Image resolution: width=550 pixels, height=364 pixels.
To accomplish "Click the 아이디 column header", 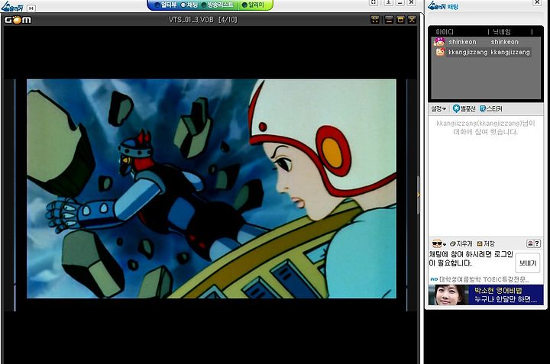I will 445,32.
